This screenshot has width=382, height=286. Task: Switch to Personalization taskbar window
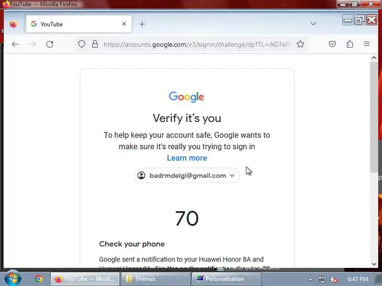pos(226,279)
